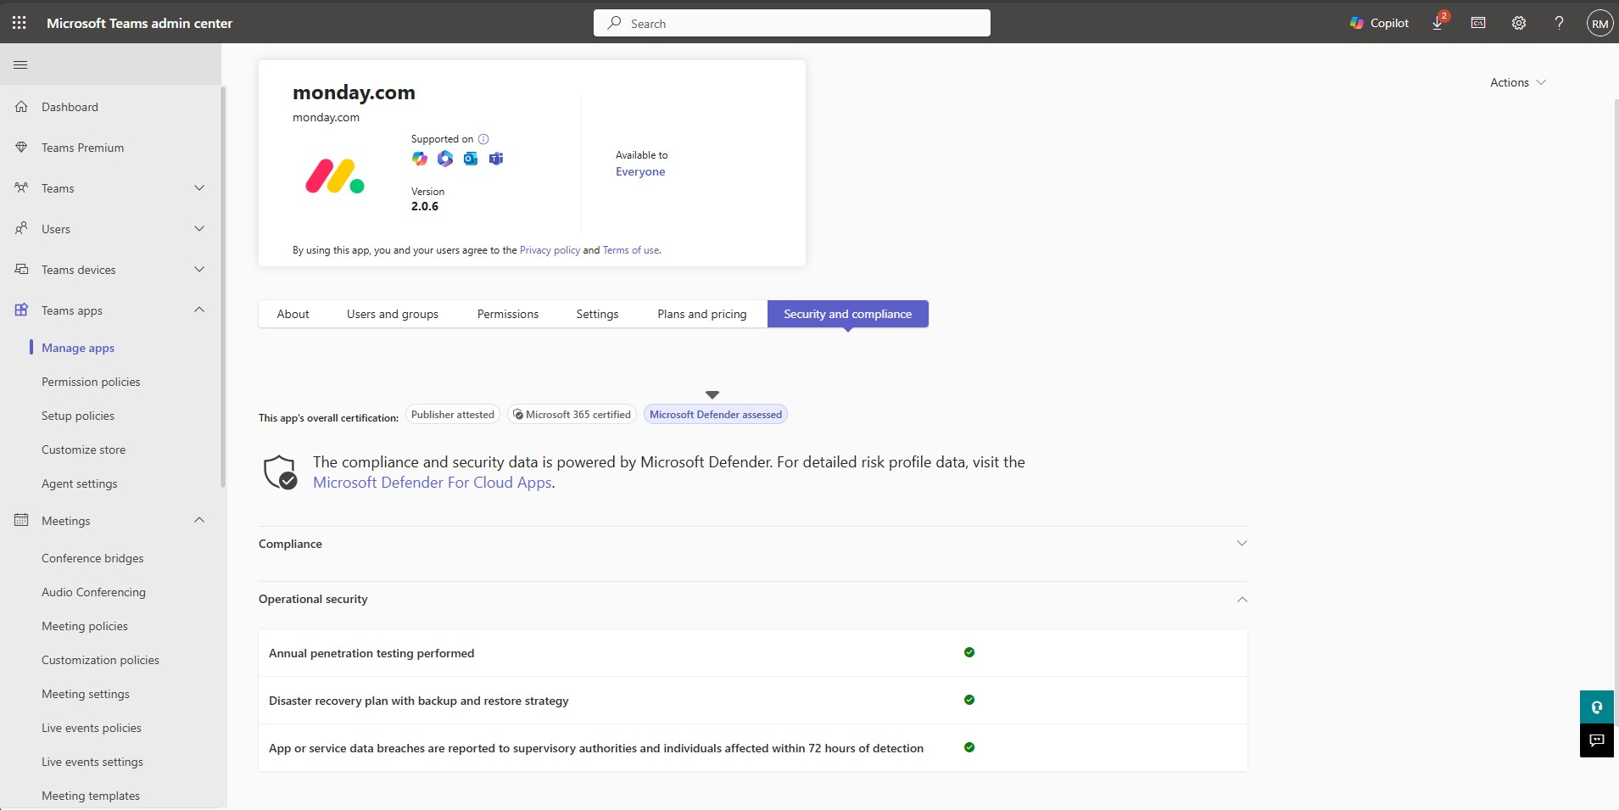
Task: Select the Microsoft 365 certified badge
Action: click(x=572, y=415)
